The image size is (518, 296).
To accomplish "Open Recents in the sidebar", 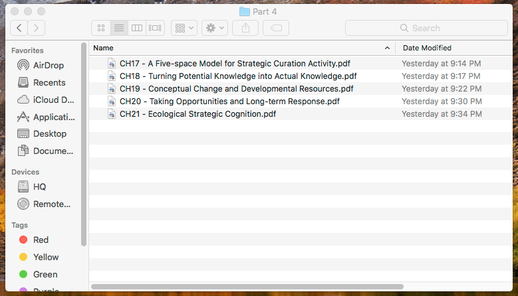I will (49, 82).
